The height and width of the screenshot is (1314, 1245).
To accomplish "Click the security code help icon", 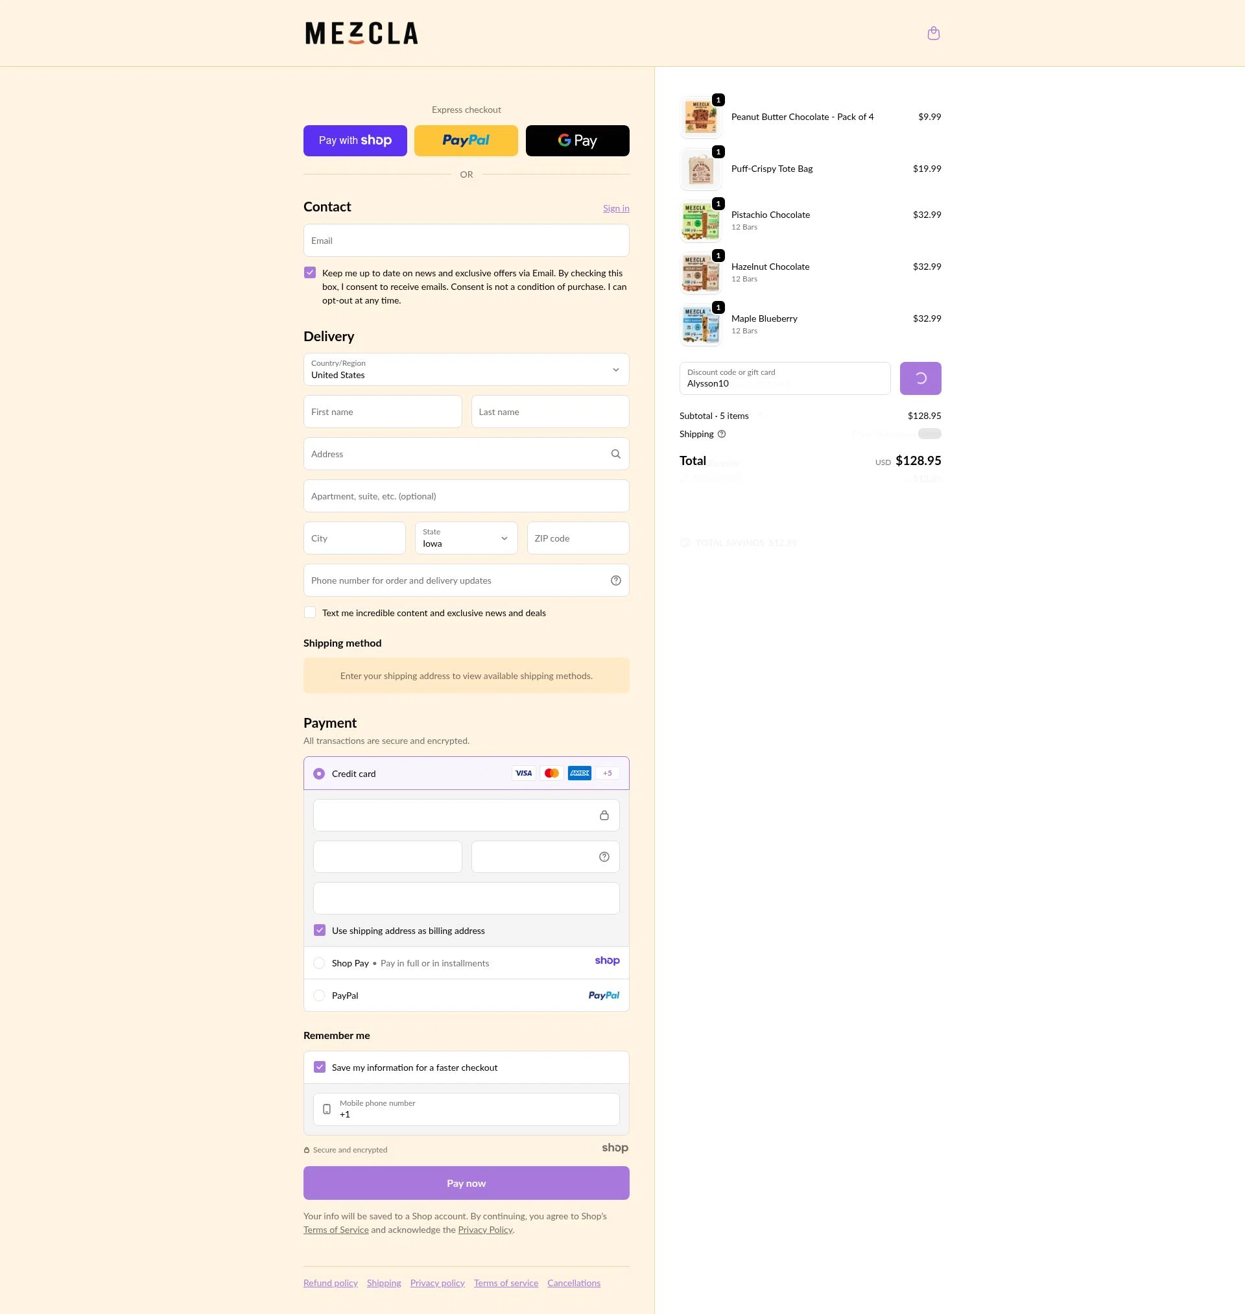I will [603, 856].
